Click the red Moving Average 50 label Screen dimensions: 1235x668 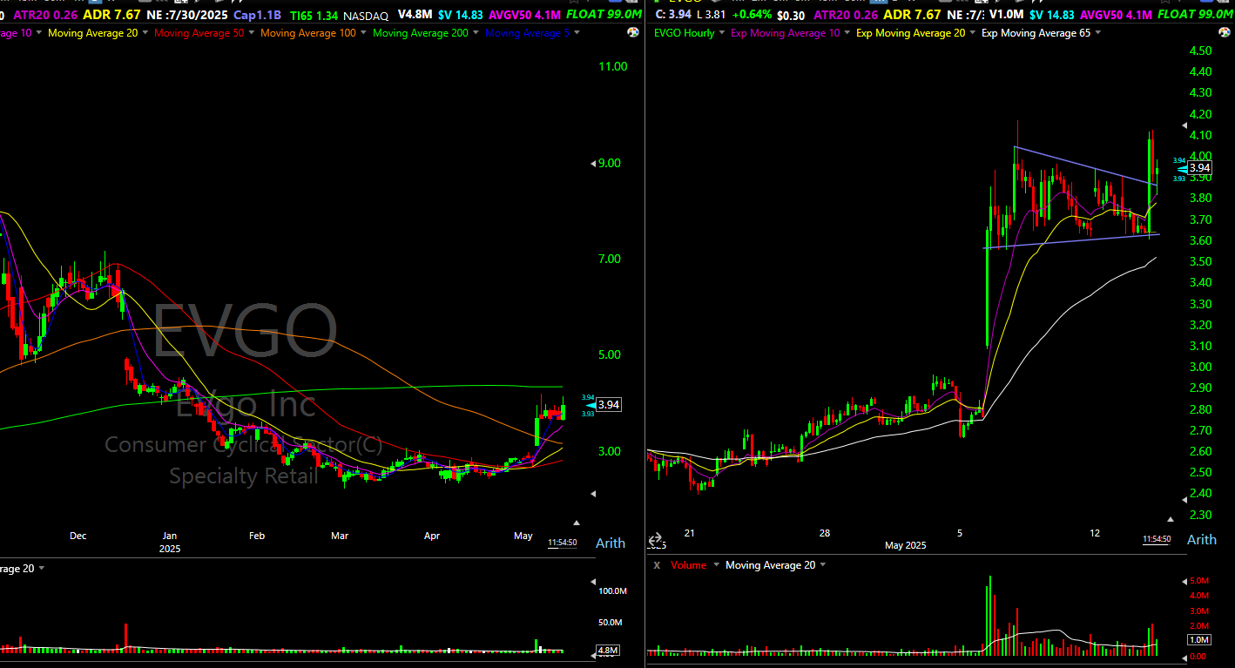pyautogui.click(x=199, y=33)
